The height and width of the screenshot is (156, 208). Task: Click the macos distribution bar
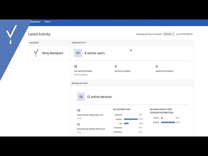pyautogui.click(x=131, y=119)
